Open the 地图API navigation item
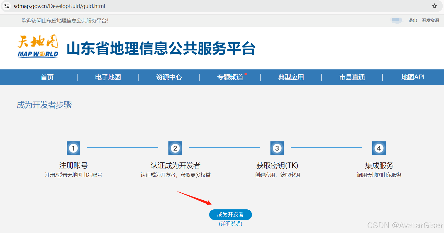 (413, 77)
